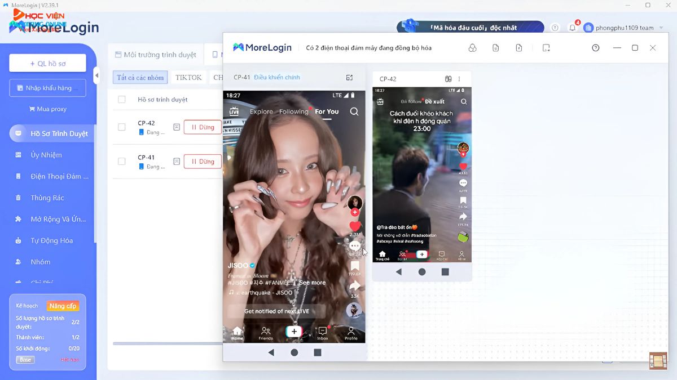
Task: Click the notes icon beside CP-42
Action: click(x=177, y=127)
